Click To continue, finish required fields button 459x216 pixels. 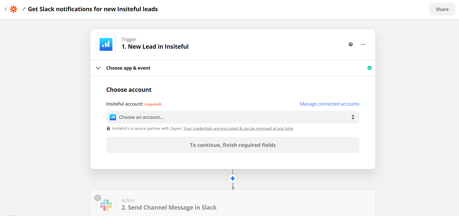click(233, 145)
